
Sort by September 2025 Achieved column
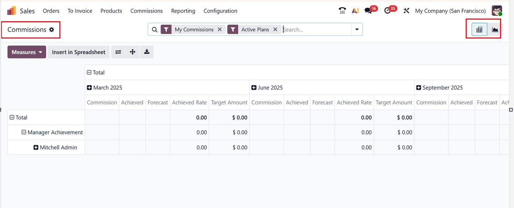click(x=461, y=102)
